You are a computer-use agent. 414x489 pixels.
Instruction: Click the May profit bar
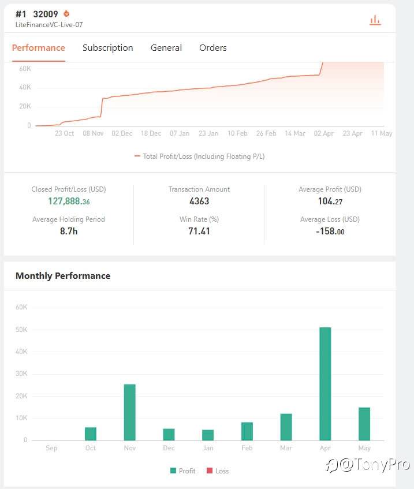click(x=364, y=424)
